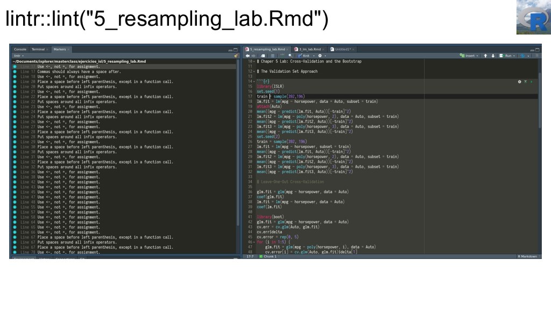Viewport: 551px width, 310px height.
Task: Click the markers file path header 5_resampling_lab.Rmd
Action: click(x=80, y=61)
